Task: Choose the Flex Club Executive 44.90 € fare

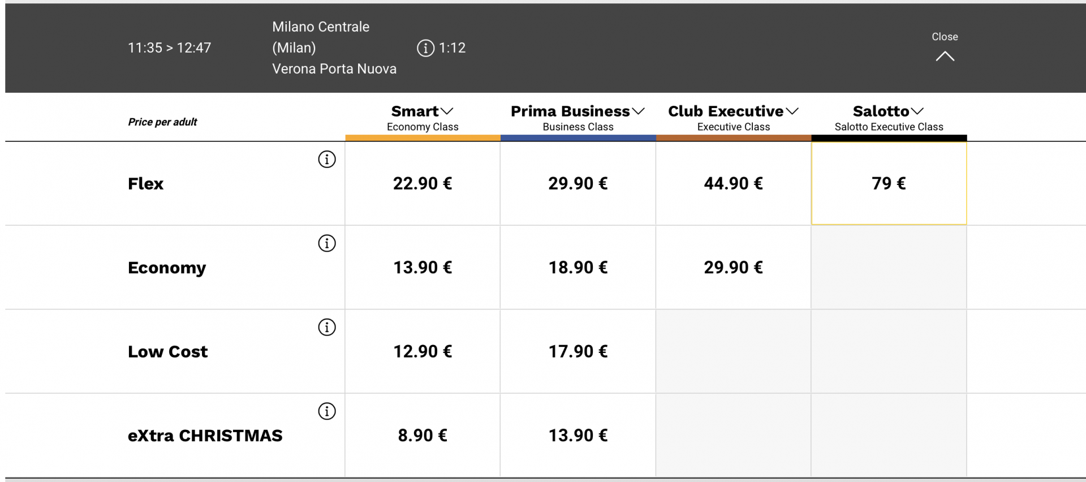Action: (733, 183)
